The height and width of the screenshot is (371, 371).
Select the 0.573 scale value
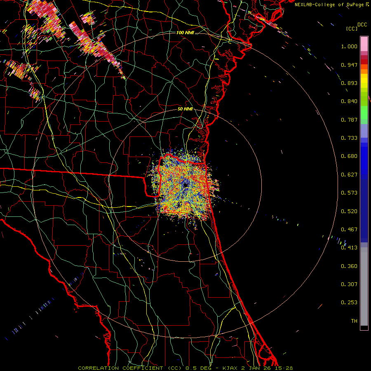click(349, 193)
